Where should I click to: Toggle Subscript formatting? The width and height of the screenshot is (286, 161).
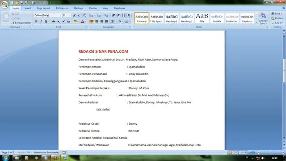click(x=59, y=21)
